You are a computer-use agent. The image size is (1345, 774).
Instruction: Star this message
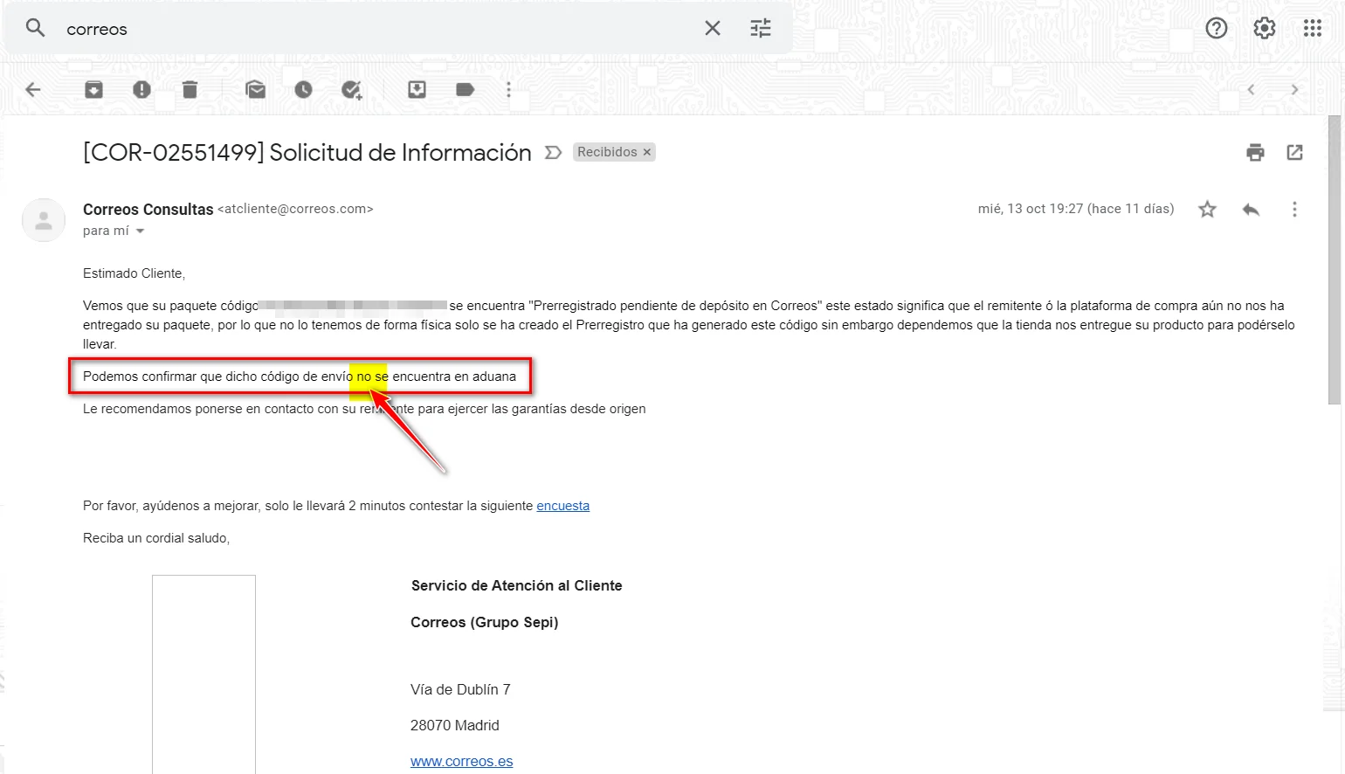tap(1207, 209)
